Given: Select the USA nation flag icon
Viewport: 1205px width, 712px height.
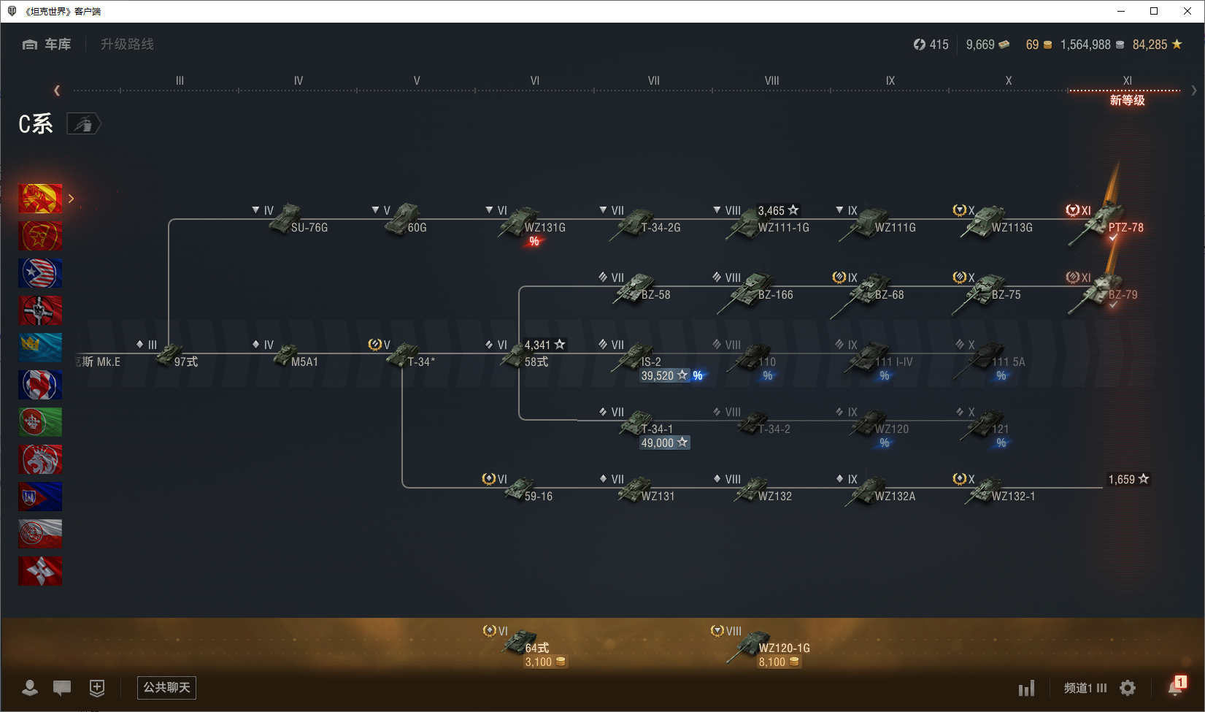Looking at the screenshot, I should [x=40, y=273].
